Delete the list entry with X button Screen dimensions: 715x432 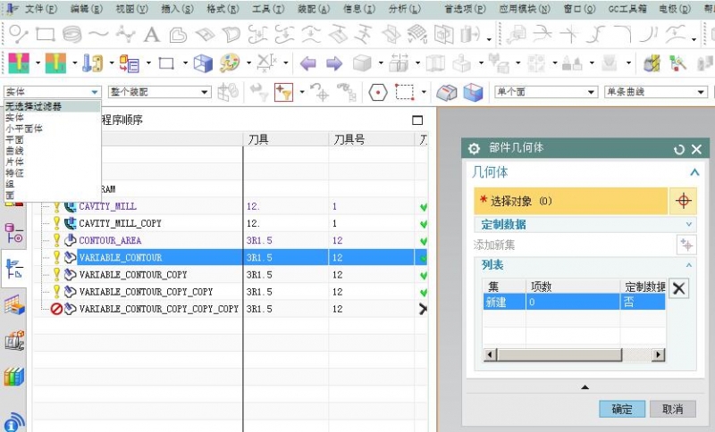[x=678, y=288]
